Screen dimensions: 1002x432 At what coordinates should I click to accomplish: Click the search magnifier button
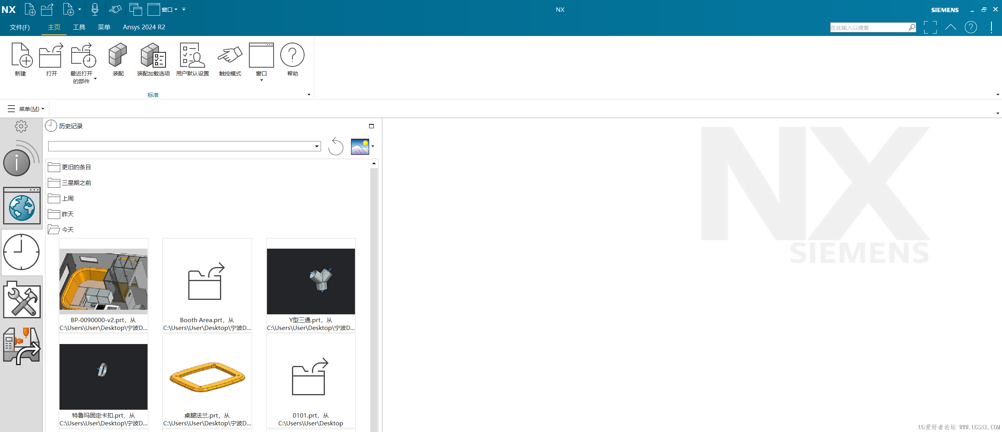click(x=912, y=27)
